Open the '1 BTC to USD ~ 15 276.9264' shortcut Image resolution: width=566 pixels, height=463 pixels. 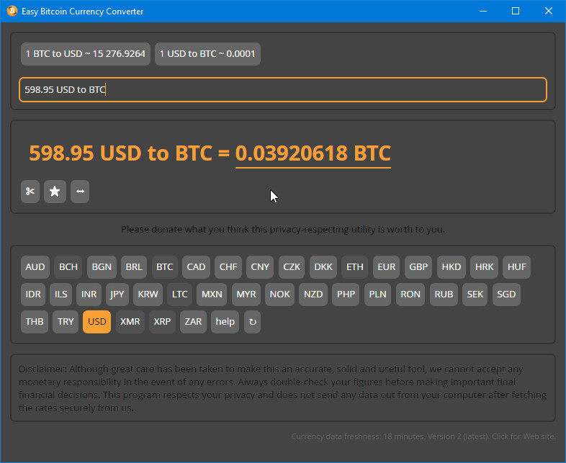coord(86,54)
